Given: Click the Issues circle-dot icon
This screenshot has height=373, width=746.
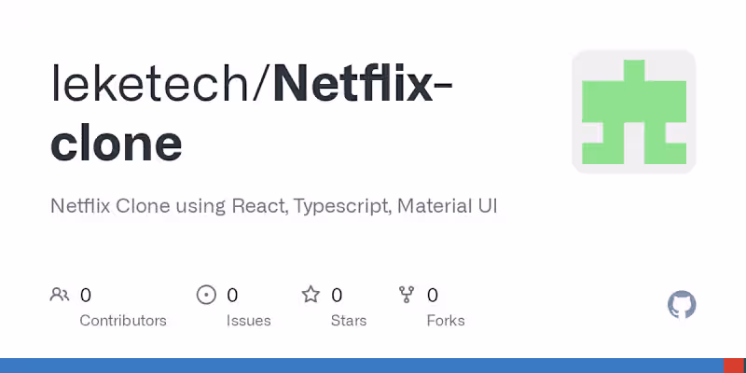Looking at the screenshot, I should click(206, 296).
